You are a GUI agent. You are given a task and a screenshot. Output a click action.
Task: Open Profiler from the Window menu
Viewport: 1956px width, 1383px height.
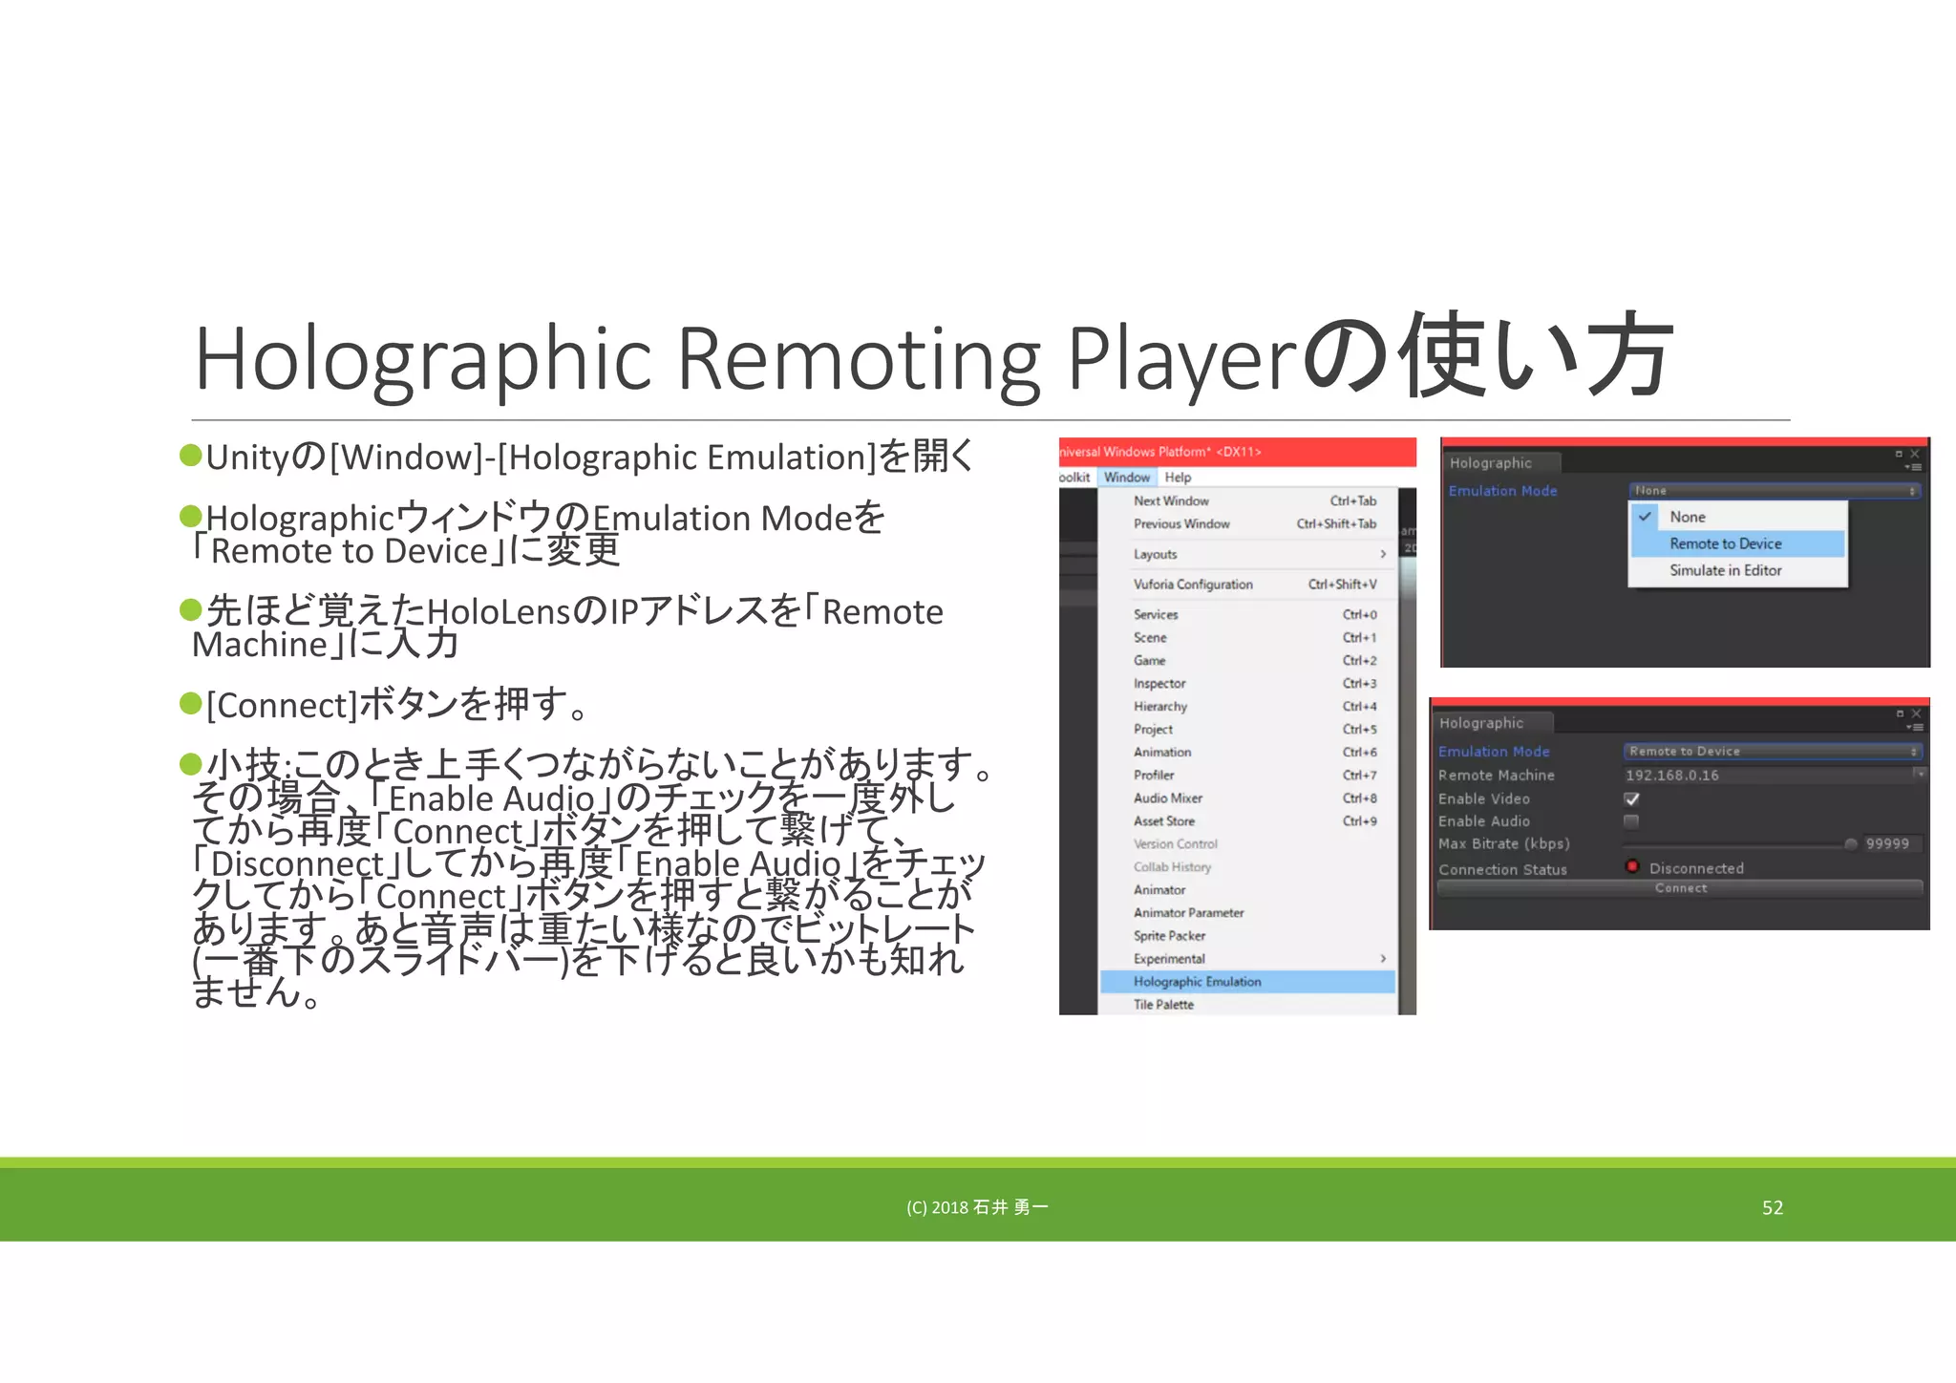(x=1248, y=776)
